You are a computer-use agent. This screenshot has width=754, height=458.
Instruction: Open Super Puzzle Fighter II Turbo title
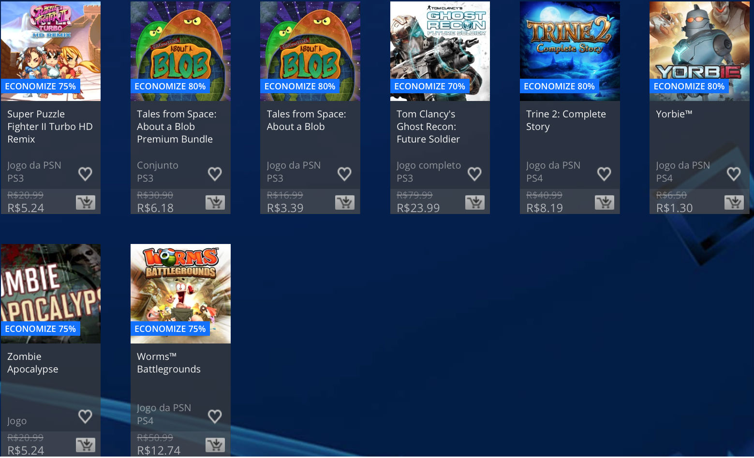tap(50, 127)
